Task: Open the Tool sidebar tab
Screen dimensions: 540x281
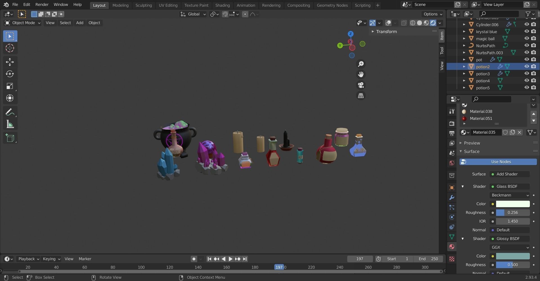Action: 442,51
